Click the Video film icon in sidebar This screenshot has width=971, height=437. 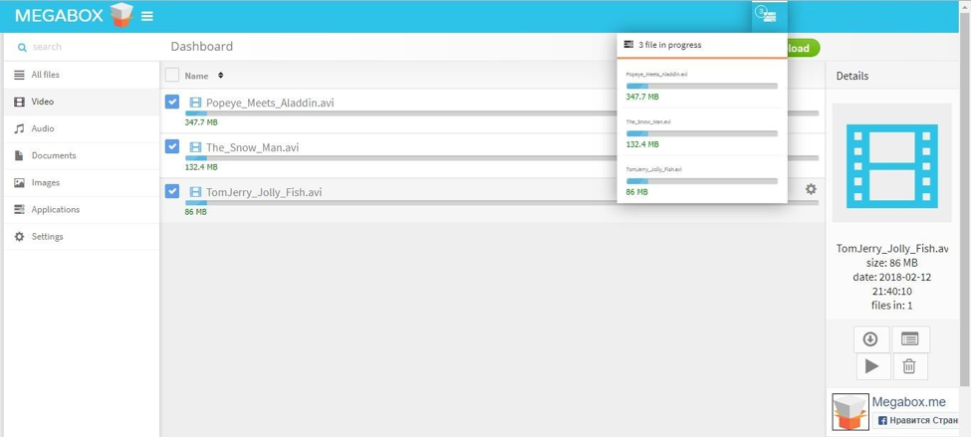pos(19,103)
